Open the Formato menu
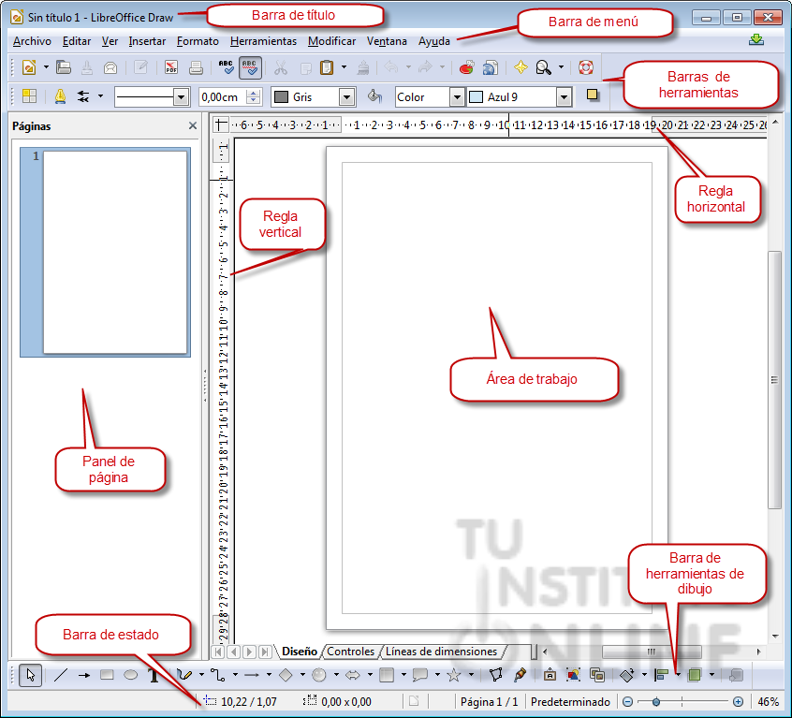The image size is (792, 718). tap(198, 41)
